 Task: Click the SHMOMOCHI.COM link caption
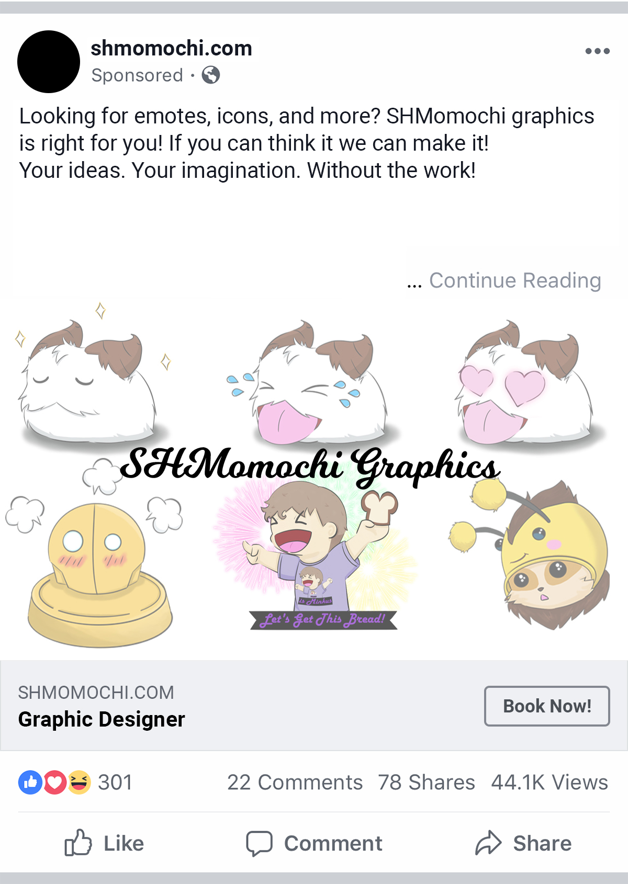96,693
